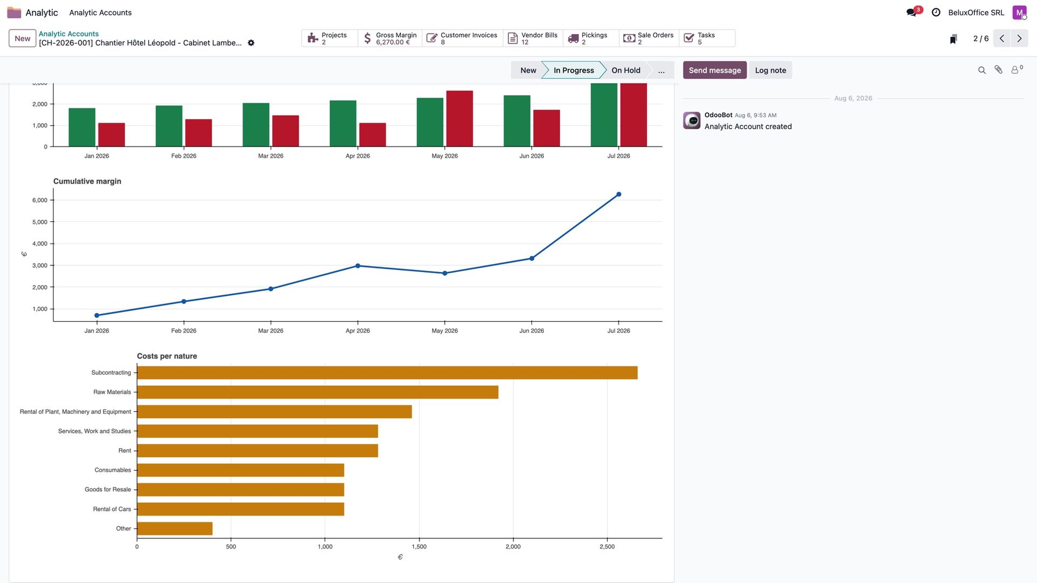Click the Subcontracting cost bar
Viewport: 1037px width, 583px height.
click(x=387, y=372)
